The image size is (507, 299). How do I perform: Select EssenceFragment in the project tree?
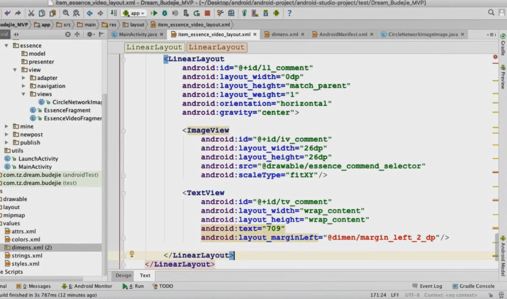click(x=60, y=110)
